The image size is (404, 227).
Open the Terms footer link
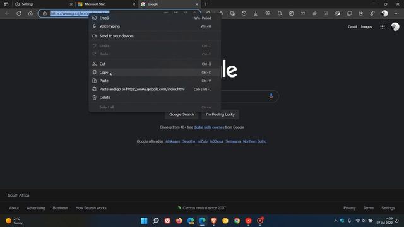[x=369, y=208]
